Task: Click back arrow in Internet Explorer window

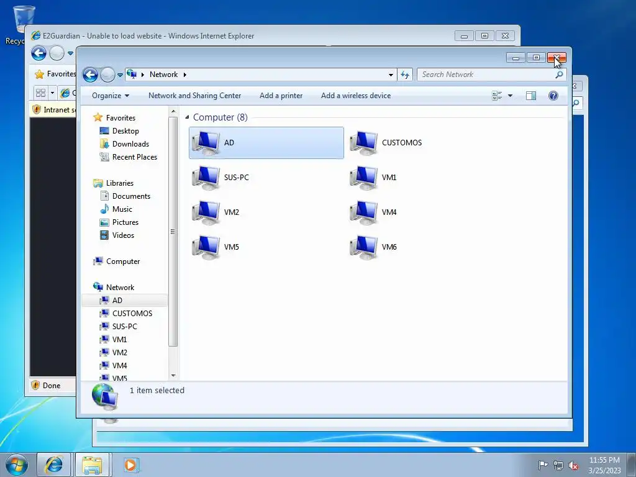Action: (x=39, y=53)
